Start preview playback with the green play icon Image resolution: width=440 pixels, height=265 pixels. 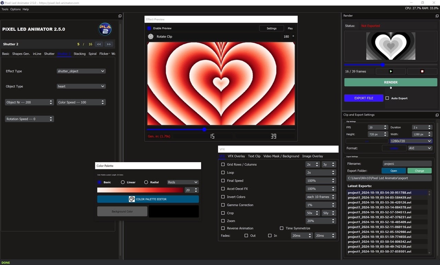tap(390, 71)
